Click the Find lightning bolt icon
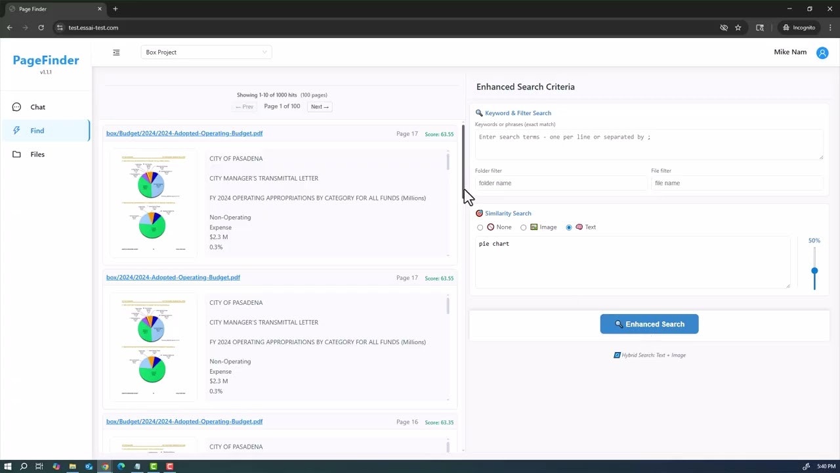840x473 pixels. pyautogui.click(x=16, y=131)
